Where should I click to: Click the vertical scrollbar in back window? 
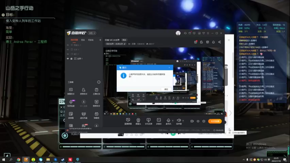[x=233, y=65]
